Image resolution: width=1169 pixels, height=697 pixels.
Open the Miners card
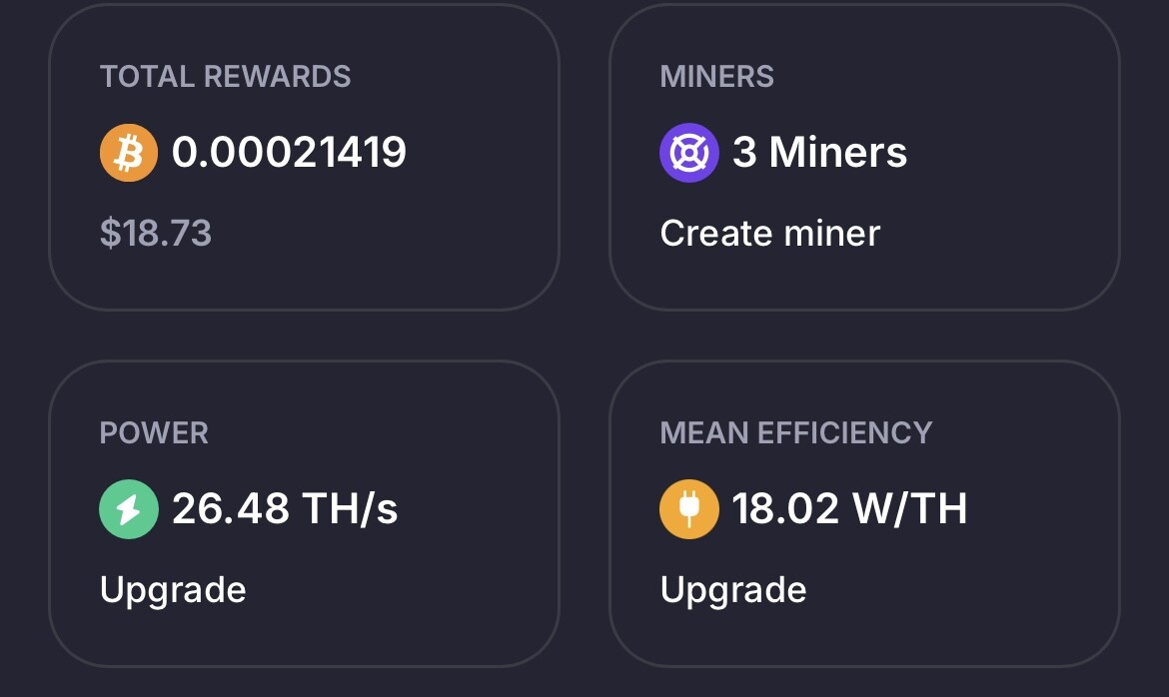click(x=865, y=157)
